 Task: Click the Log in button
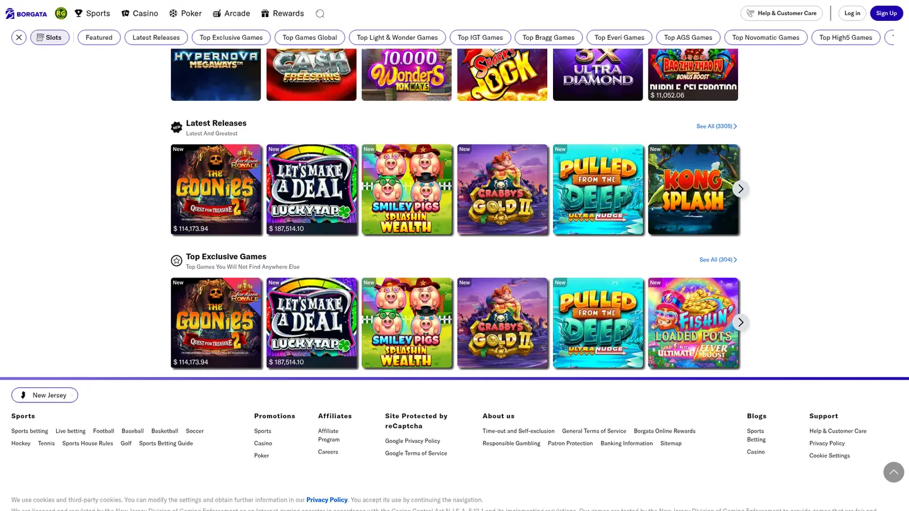tap(852, 13)
